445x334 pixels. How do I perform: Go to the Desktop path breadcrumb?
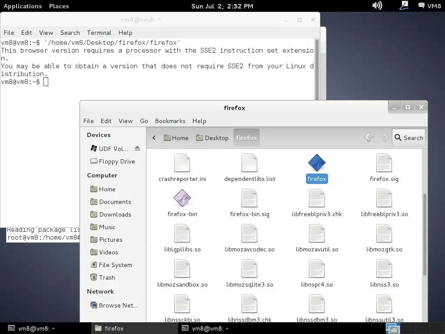[212, 138]
